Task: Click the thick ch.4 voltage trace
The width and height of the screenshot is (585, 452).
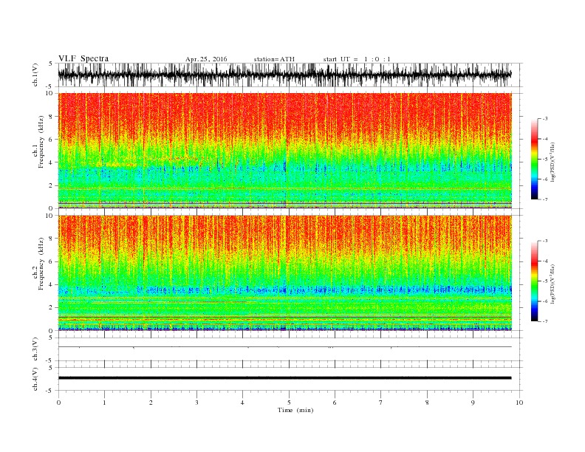Action: tap(284, 378)
